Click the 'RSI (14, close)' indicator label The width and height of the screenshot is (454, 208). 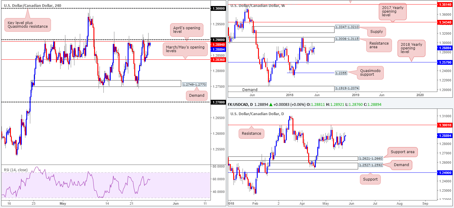16,170
